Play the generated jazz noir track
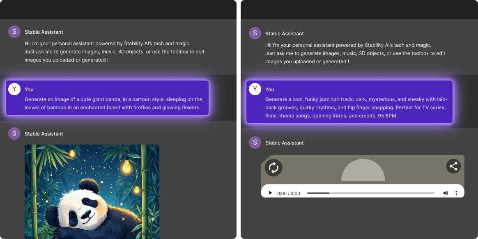478x239 pixels. click(x=270, y=193)
